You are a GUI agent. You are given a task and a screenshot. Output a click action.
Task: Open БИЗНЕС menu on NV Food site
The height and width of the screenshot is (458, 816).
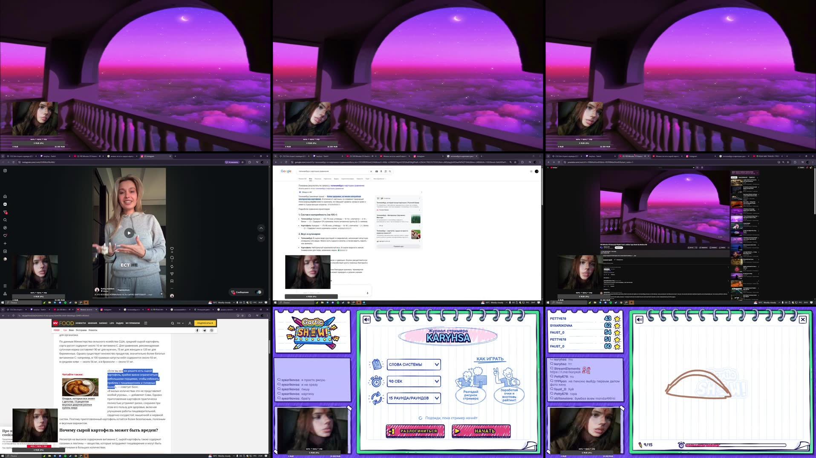104,323
